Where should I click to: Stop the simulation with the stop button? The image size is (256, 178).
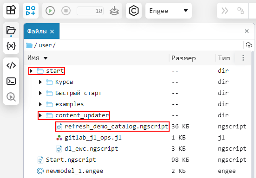point(66,11)
